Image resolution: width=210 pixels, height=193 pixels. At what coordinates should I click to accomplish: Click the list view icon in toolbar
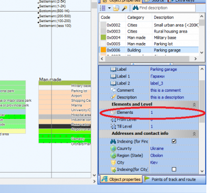click(103, 8)
